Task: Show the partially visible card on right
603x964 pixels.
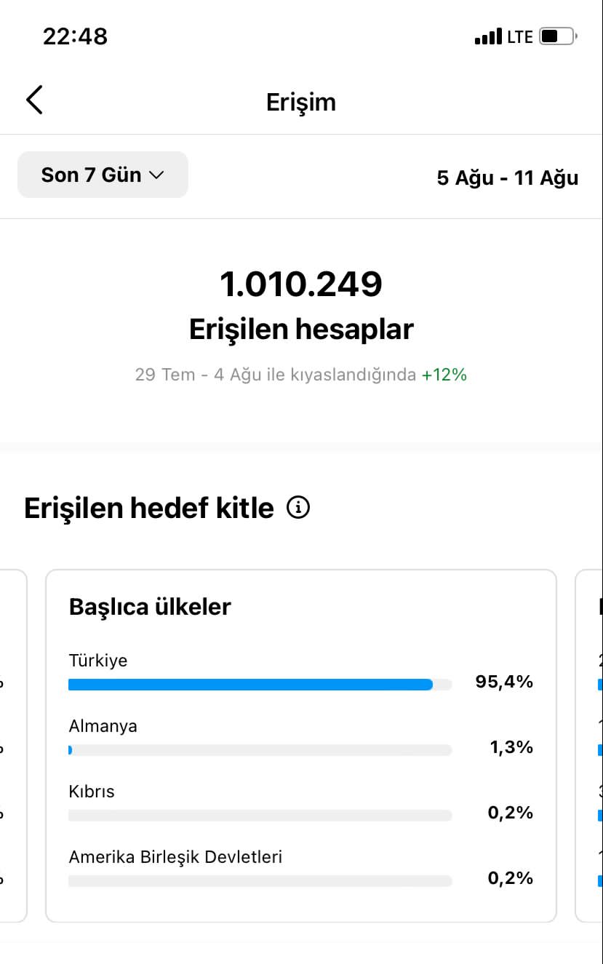Action: pyautogui.click(x=589, y=746)
